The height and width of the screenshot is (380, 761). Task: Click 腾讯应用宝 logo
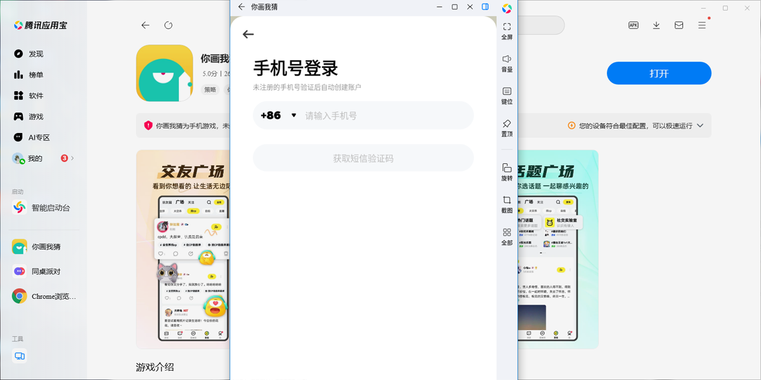(x=41, y=25)
